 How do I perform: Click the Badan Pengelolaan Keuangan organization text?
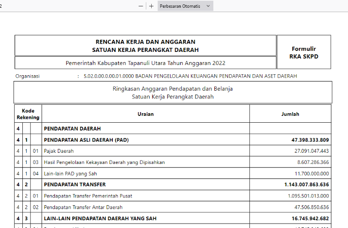point(190,76)
